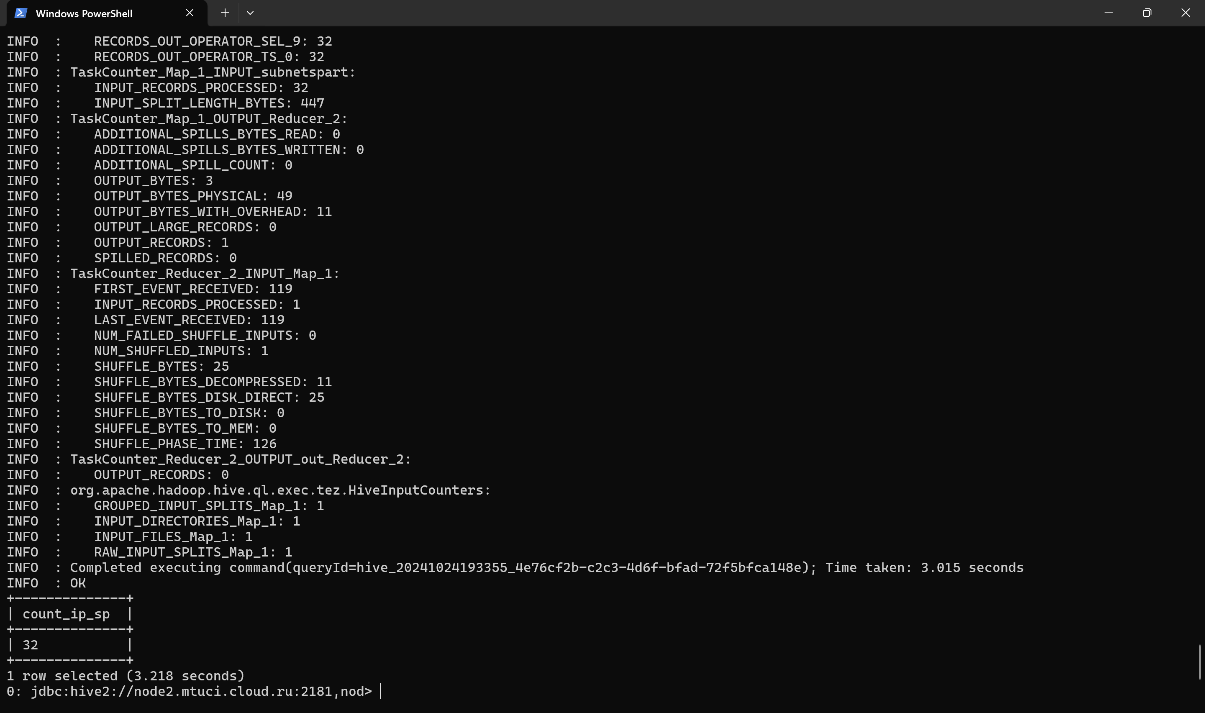
Task: Close the terminal window
Action: coord(1185,13)
